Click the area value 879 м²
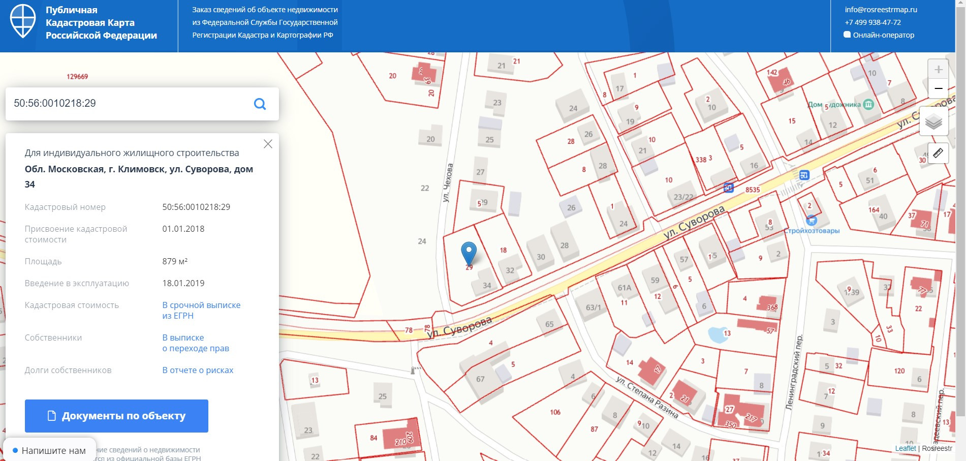 (175, 261)
